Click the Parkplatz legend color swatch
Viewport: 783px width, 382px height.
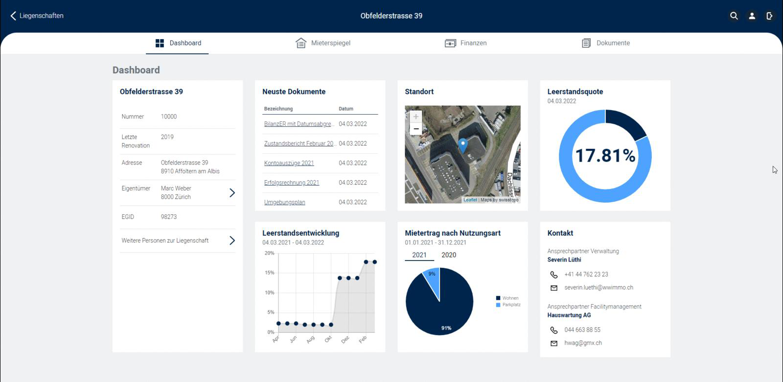pos(498,305)
